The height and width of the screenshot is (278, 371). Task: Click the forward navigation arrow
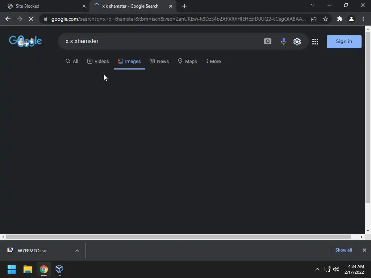tap(20, 19)
